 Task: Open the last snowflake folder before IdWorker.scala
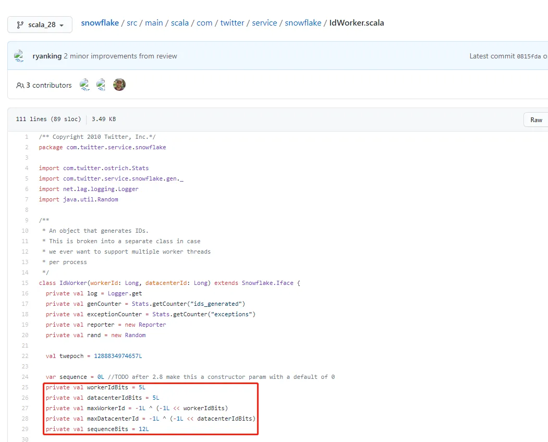[x=303, y=23]
